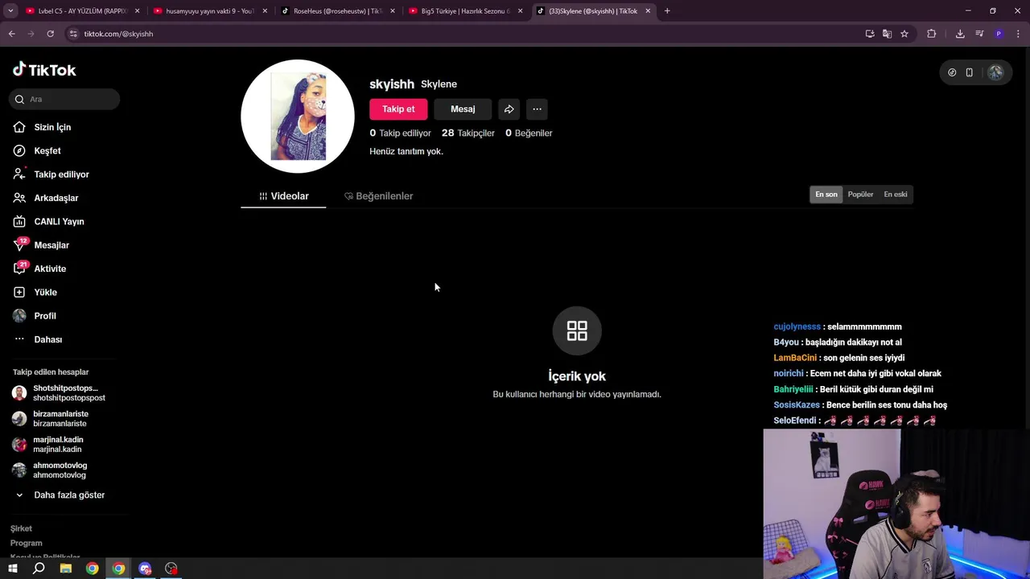Open the Arkadaşlar friends page

point(46,198)
